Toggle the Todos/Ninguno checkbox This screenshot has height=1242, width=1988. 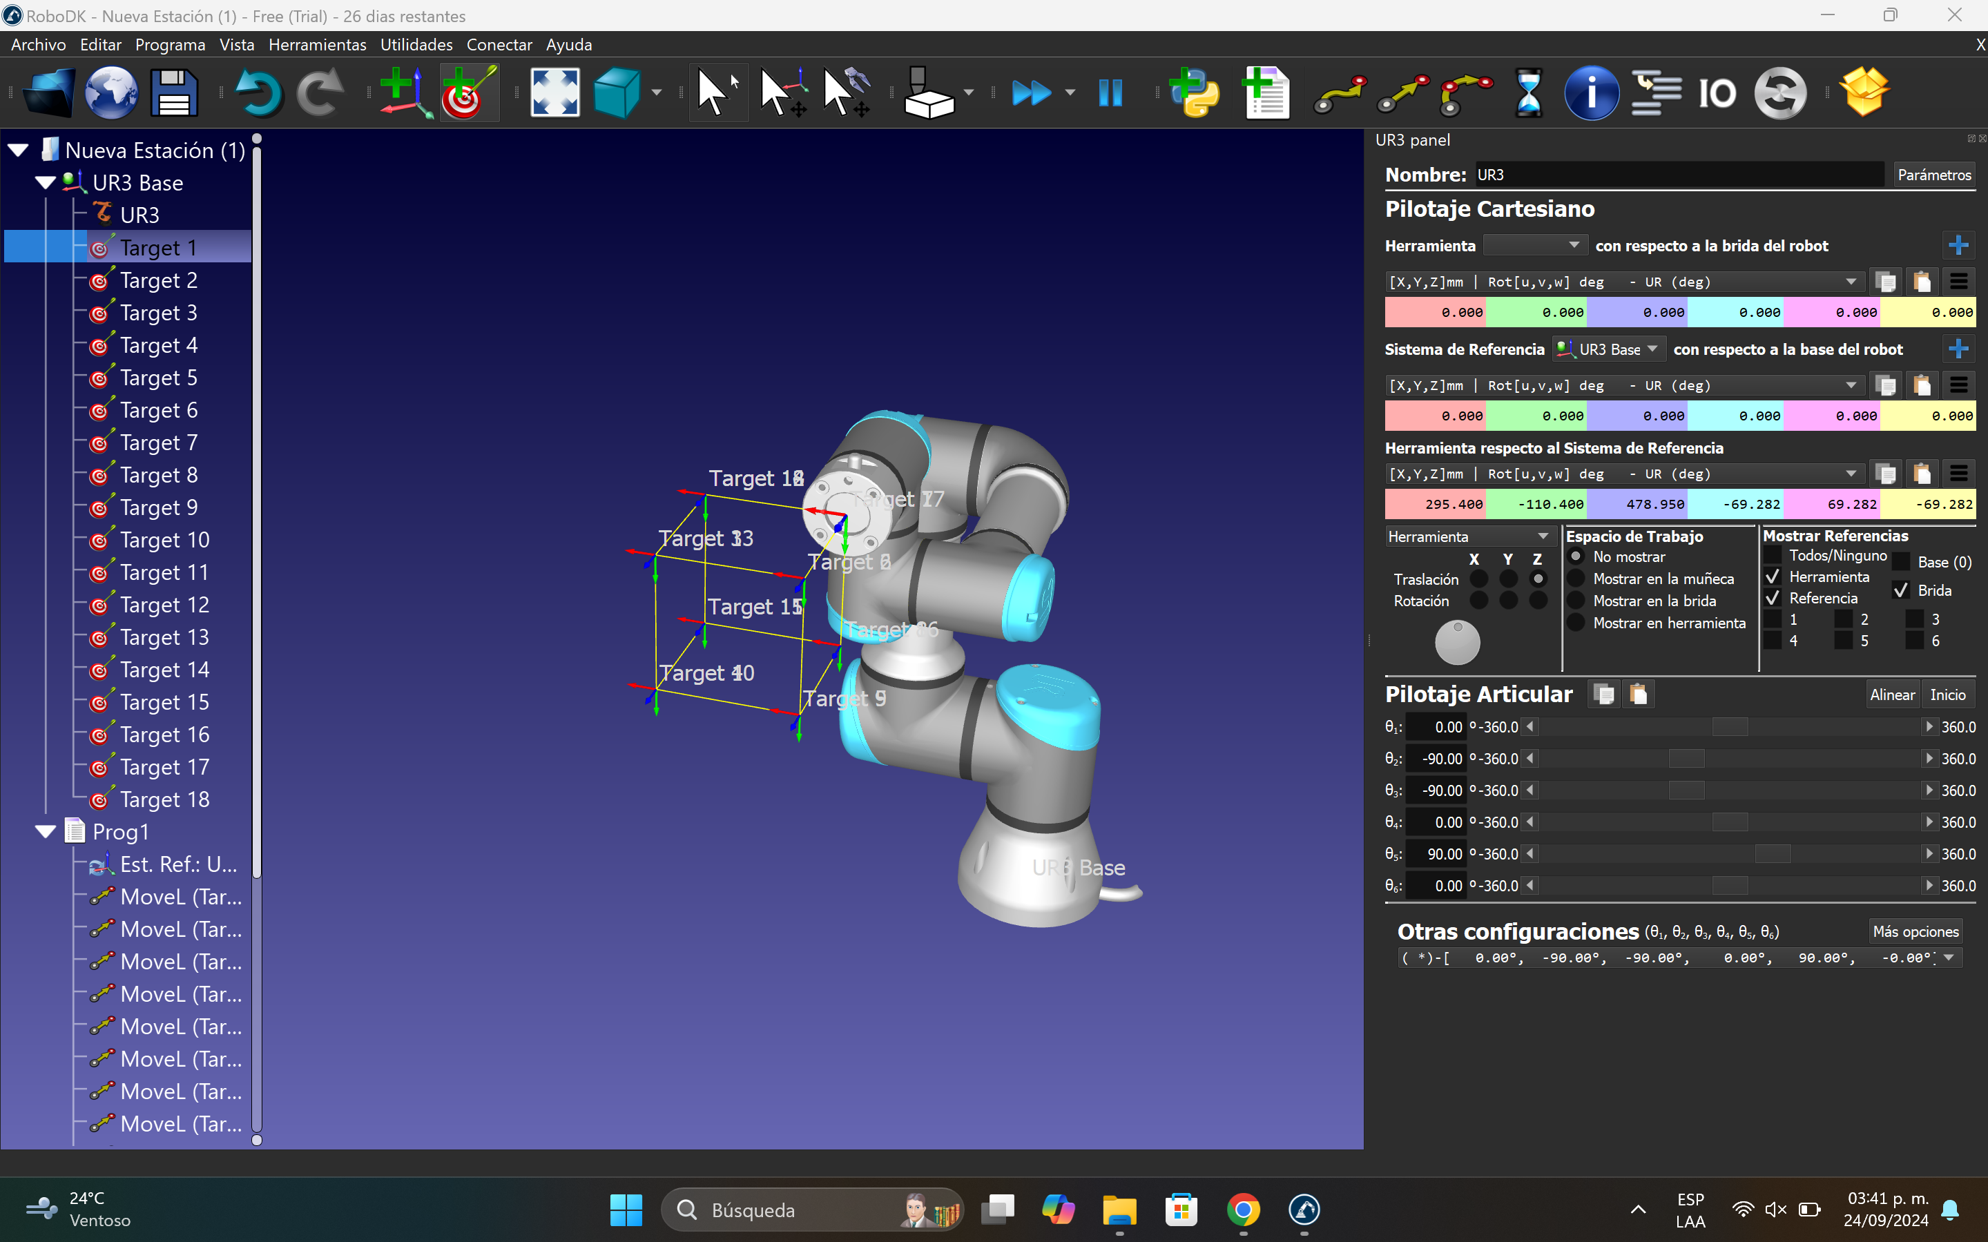click(x=1773, y=556)
